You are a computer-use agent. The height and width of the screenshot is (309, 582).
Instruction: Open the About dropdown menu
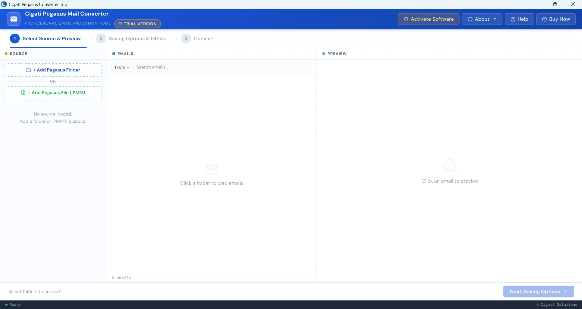click(x=482, y=19)
